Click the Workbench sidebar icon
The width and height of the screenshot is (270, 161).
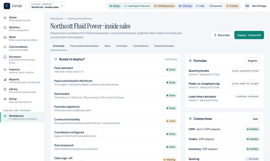click(x=5, y=116)
